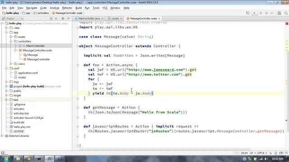Click the Make Project build icon
The image size is (289, 162).
pos(248,13)
